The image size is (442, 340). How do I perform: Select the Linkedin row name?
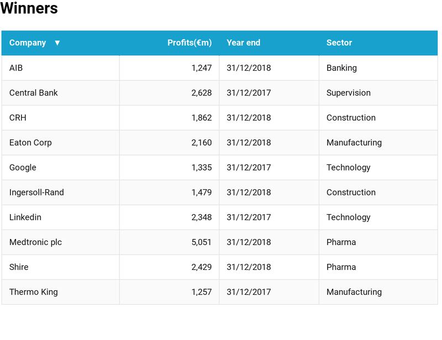(x=25, y=217)
